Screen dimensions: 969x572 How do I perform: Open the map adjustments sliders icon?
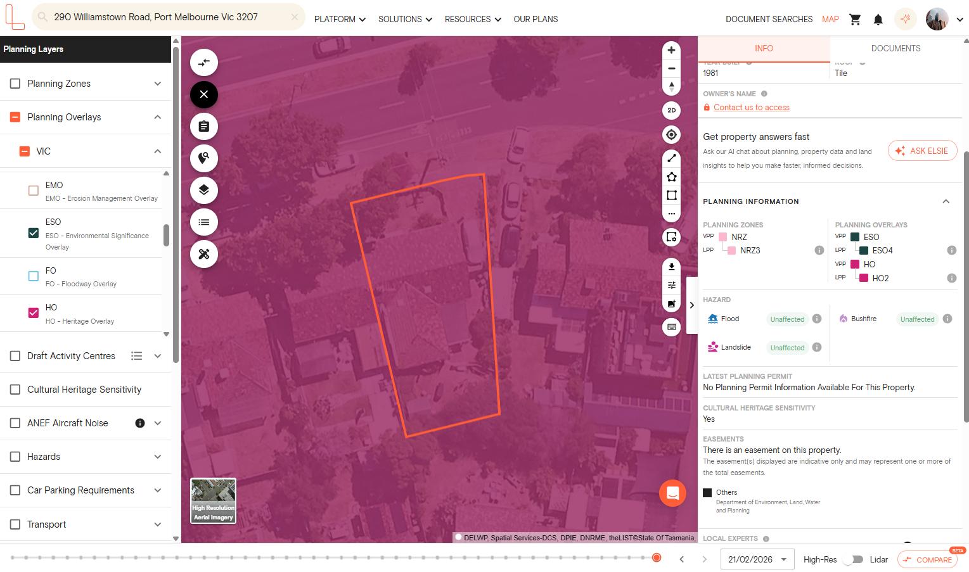point(672,285)
